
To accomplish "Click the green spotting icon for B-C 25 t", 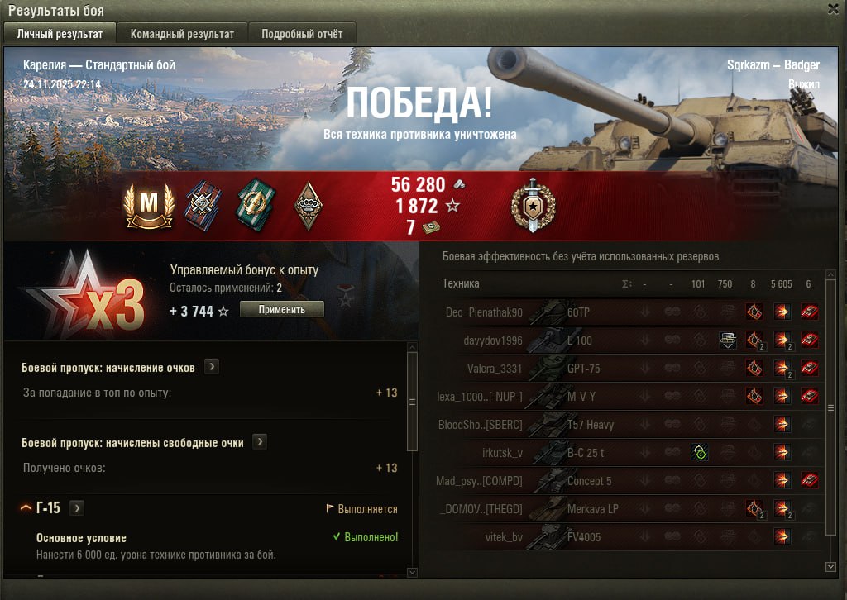I will [x=700, y=452].
